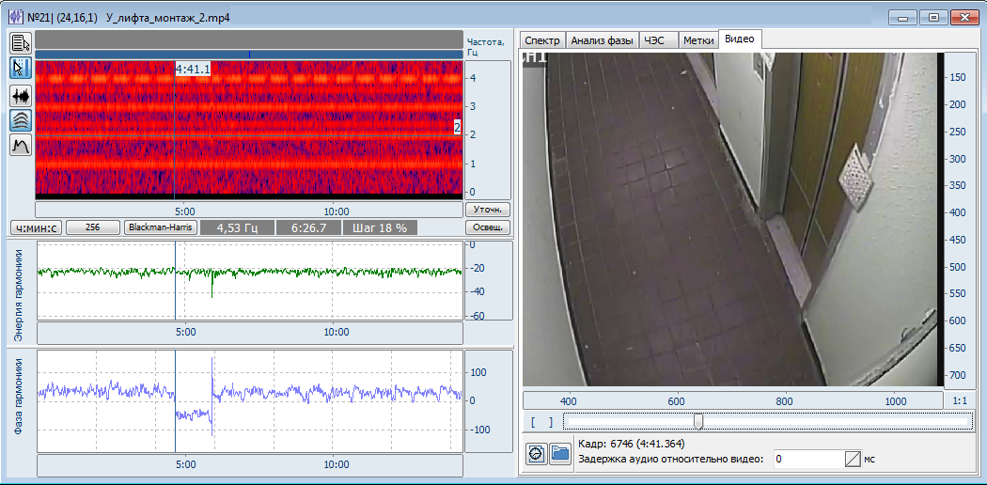The width and height of the screenshot is (987, 485).
Task: Switch to the Анализ фазы tab
Action: 602,39
